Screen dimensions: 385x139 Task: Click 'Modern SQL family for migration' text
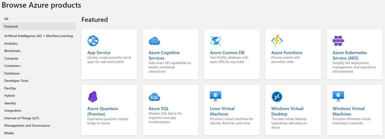[165, 118]
